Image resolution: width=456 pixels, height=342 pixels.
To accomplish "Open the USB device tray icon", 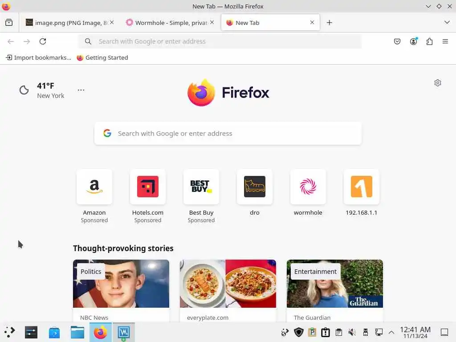I will coord(365,332).
